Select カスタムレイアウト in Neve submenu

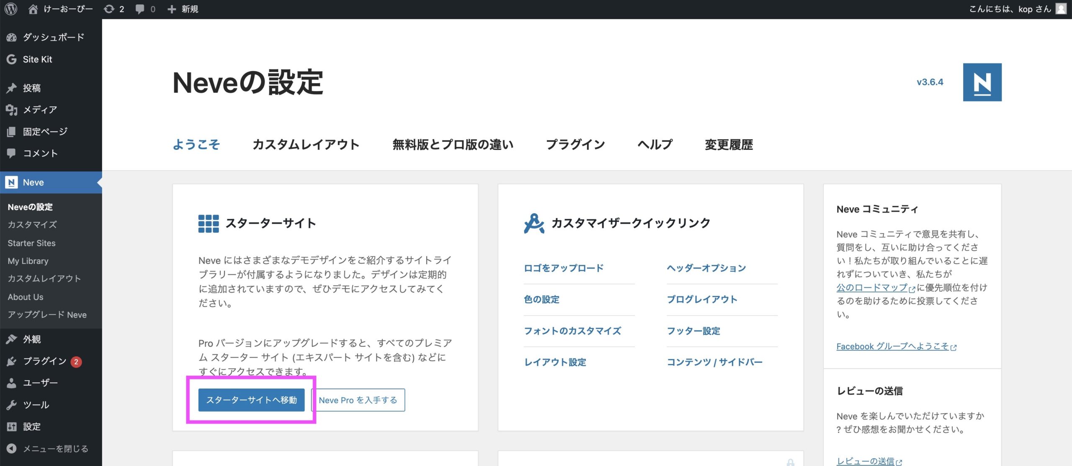coord(44,279)
